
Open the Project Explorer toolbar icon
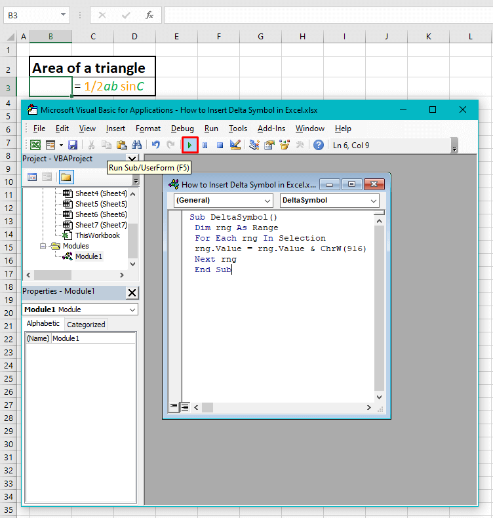pyautogui.click(x=254, y=145)
